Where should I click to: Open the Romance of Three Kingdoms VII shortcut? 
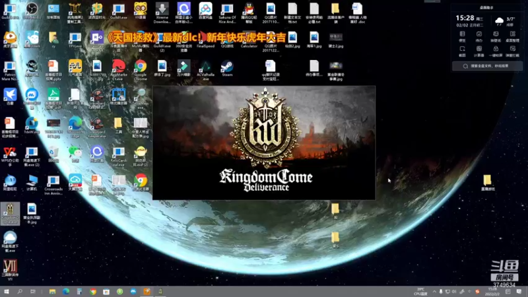tap(10, 270)
